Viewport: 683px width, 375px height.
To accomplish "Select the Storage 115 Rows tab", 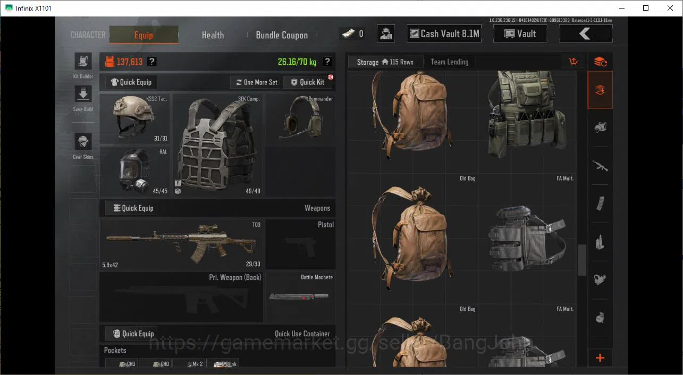I will 385,62.
